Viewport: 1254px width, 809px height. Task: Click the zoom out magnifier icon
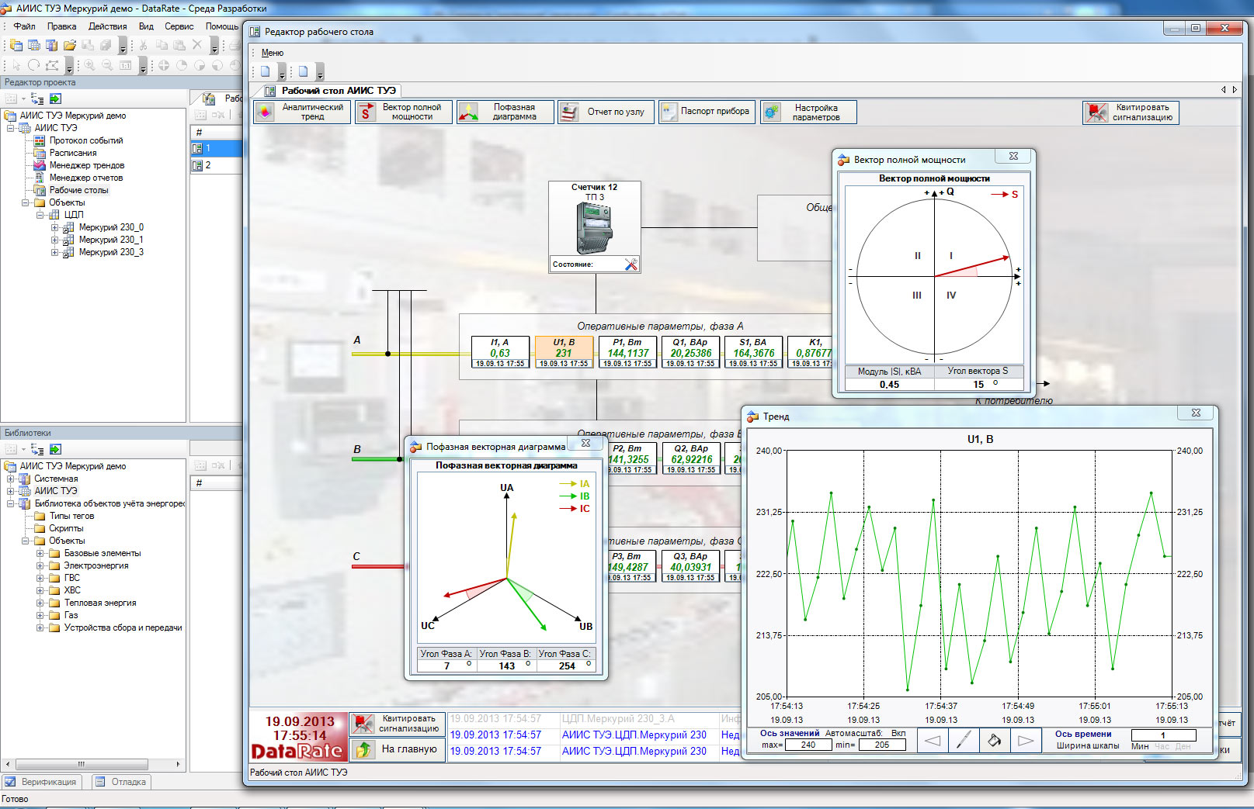tap(107, 66)
